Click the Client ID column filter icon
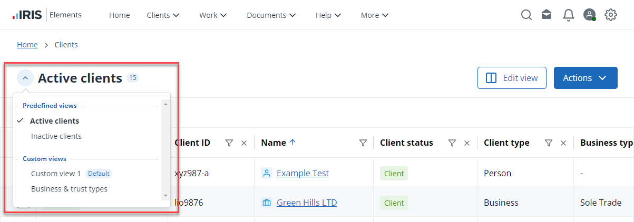 (x=229, y=143)
